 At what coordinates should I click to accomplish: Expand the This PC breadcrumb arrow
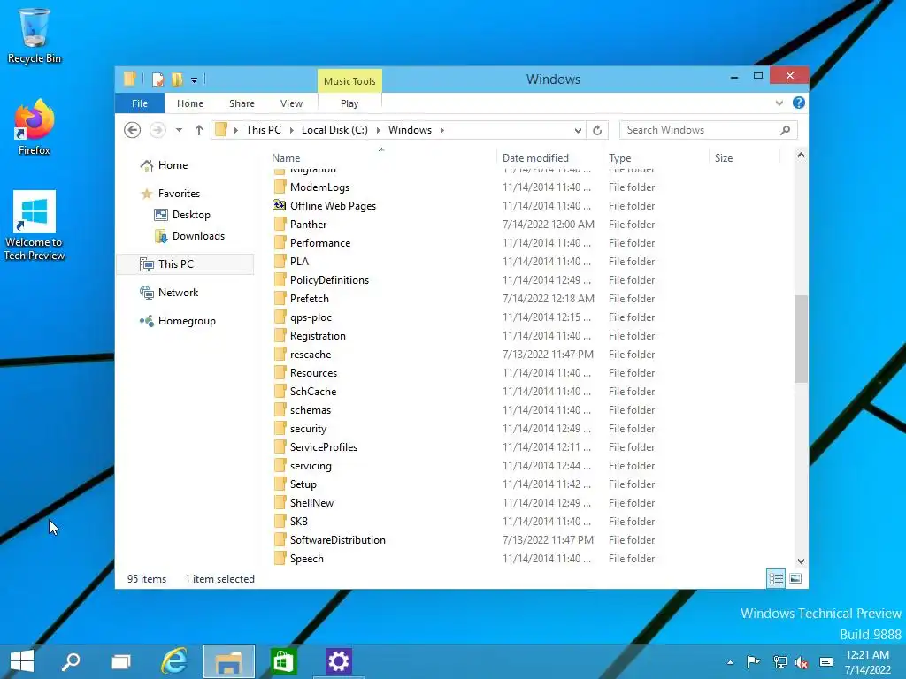tap(291, 130)
